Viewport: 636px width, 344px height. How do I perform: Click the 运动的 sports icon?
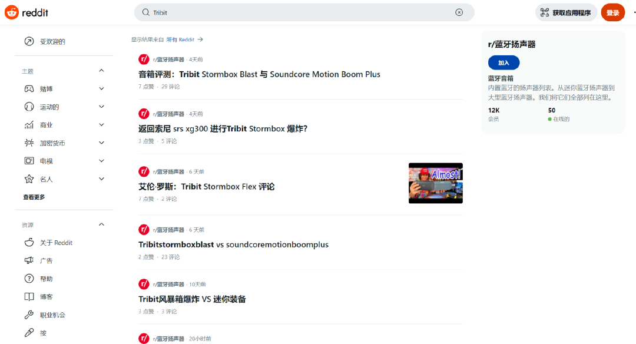30,107
